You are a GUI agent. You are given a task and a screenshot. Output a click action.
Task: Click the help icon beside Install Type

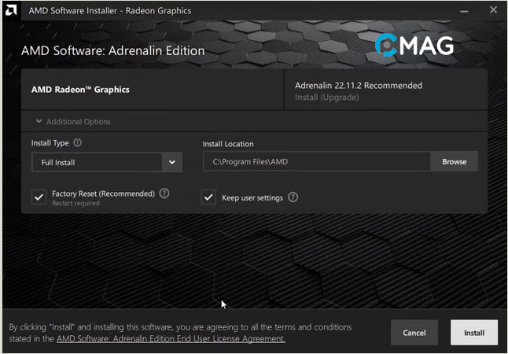77,143
